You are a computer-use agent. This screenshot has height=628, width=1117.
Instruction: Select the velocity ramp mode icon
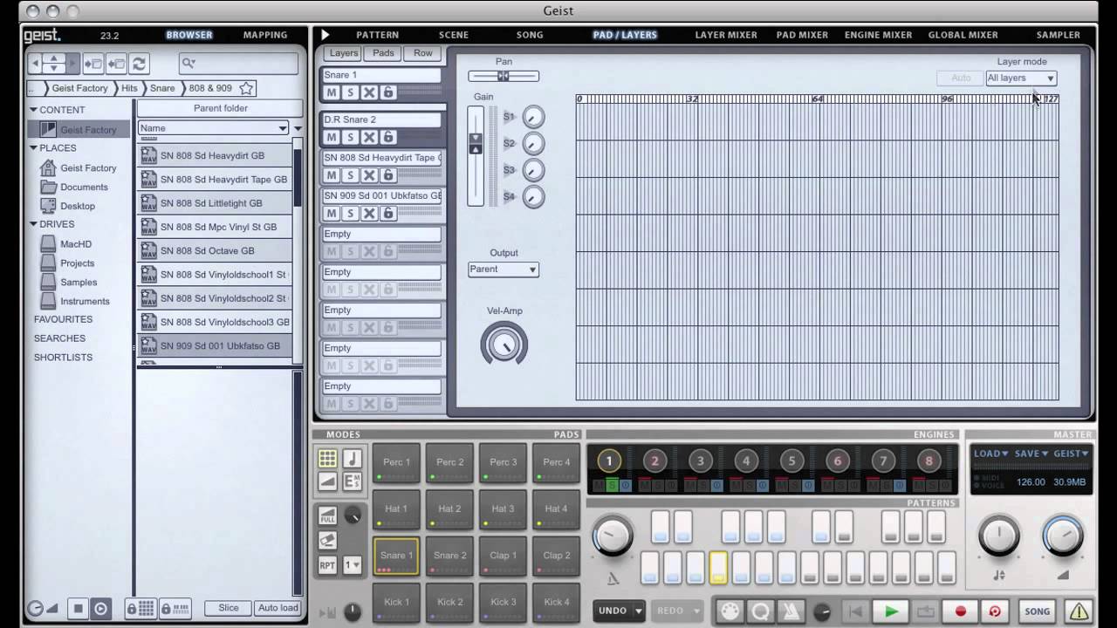[x=327, y=481]
